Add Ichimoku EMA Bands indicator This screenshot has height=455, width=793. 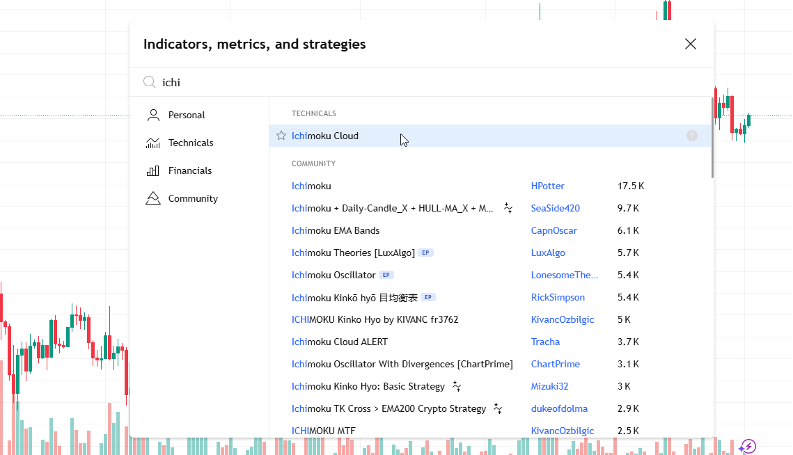click(336, 230)
